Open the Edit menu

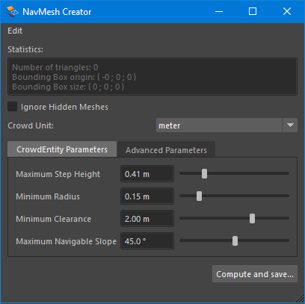click(15, 31)
